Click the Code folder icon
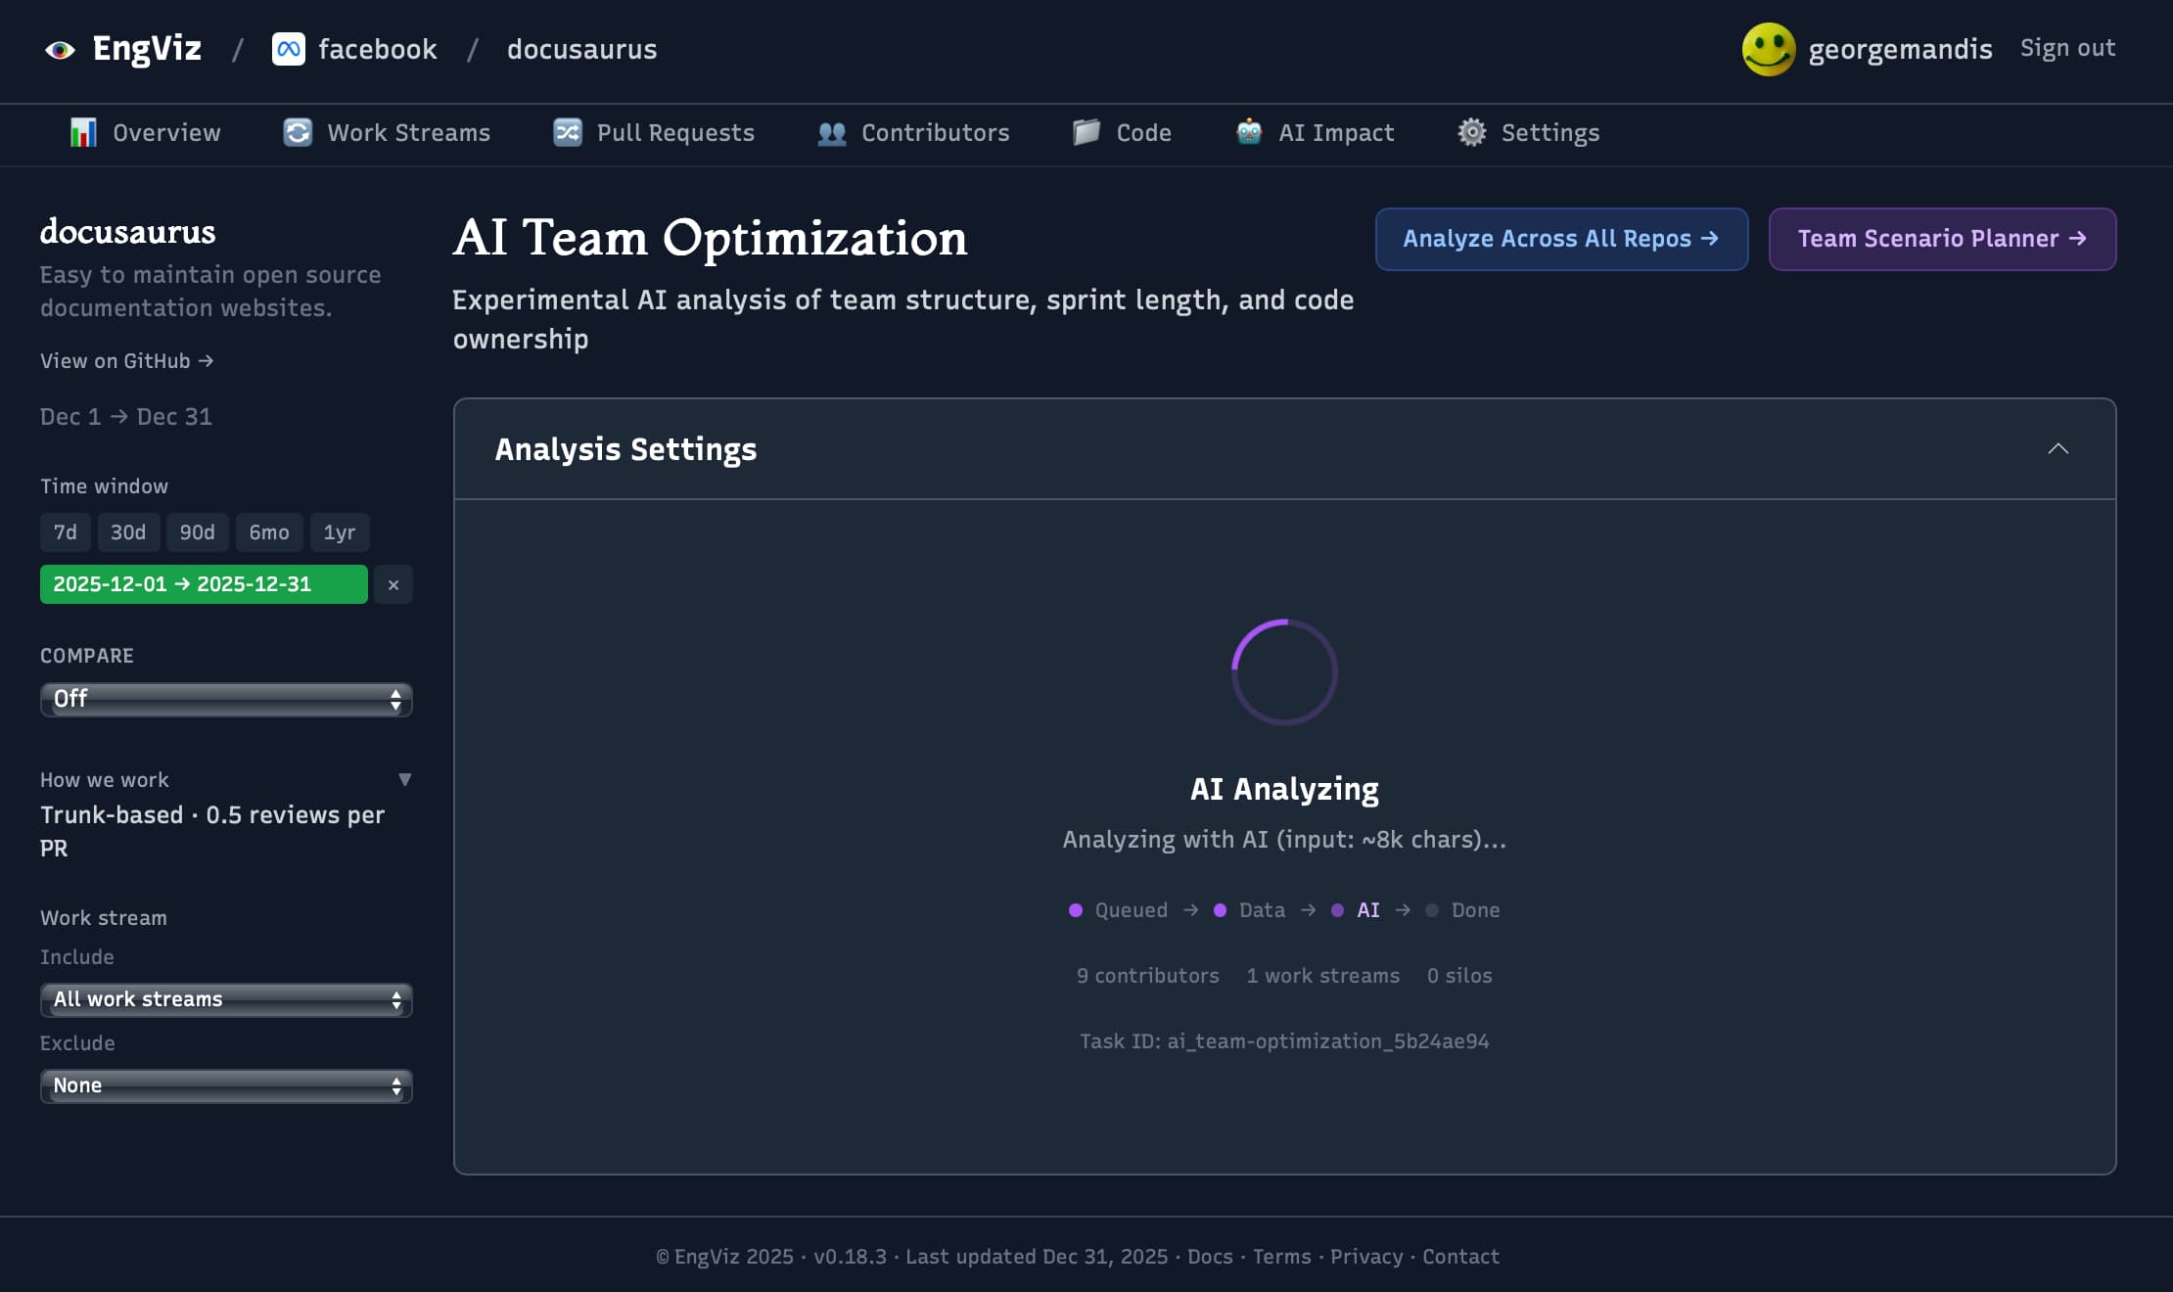 click(1086, 132)
